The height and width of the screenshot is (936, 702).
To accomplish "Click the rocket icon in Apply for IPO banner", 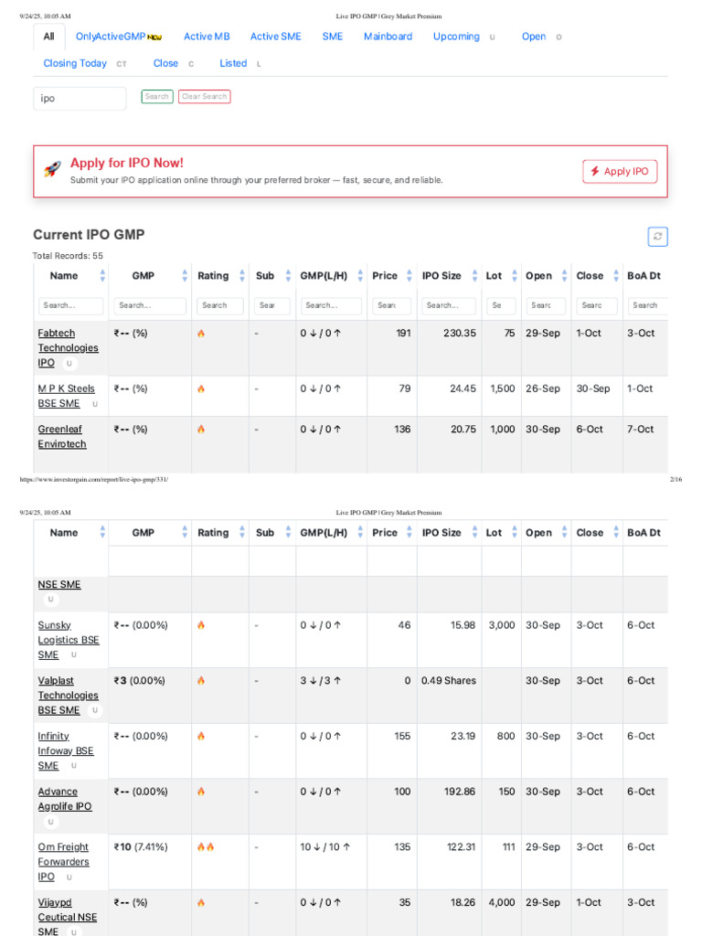I will (52, 169).
